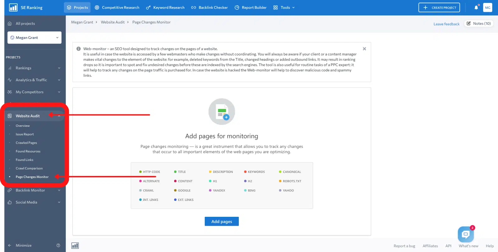Open Notes (10) panel
Image resolution: width=498 pixels, height=252 pixels.
478,24
